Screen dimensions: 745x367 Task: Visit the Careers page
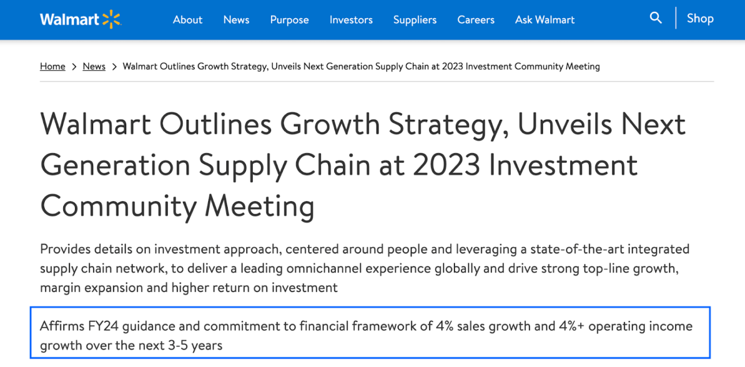click(476, 20)
